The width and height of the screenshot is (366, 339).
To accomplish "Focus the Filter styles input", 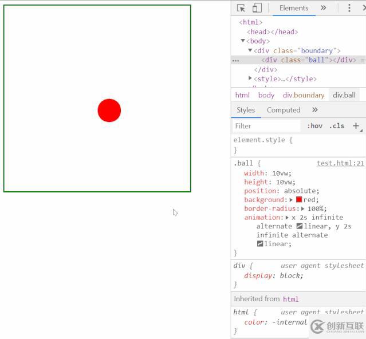I will coord(266,126).
